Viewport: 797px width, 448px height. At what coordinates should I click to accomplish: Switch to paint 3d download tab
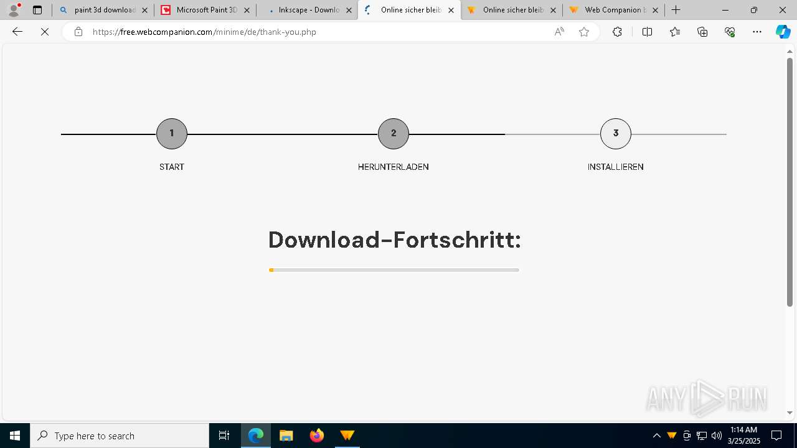click(x=103, y=10)
